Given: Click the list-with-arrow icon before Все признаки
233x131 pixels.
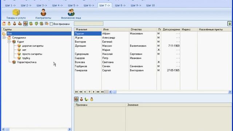Looking at the screenshot, I should [x=47, y=24].
